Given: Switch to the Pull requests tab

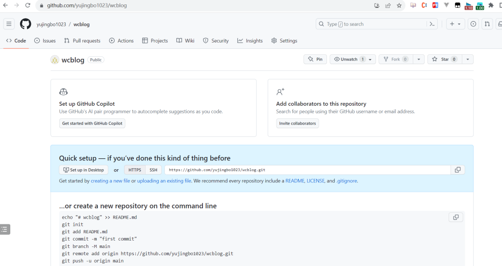Looking at the screenshot, I should (x=82, y=41).
